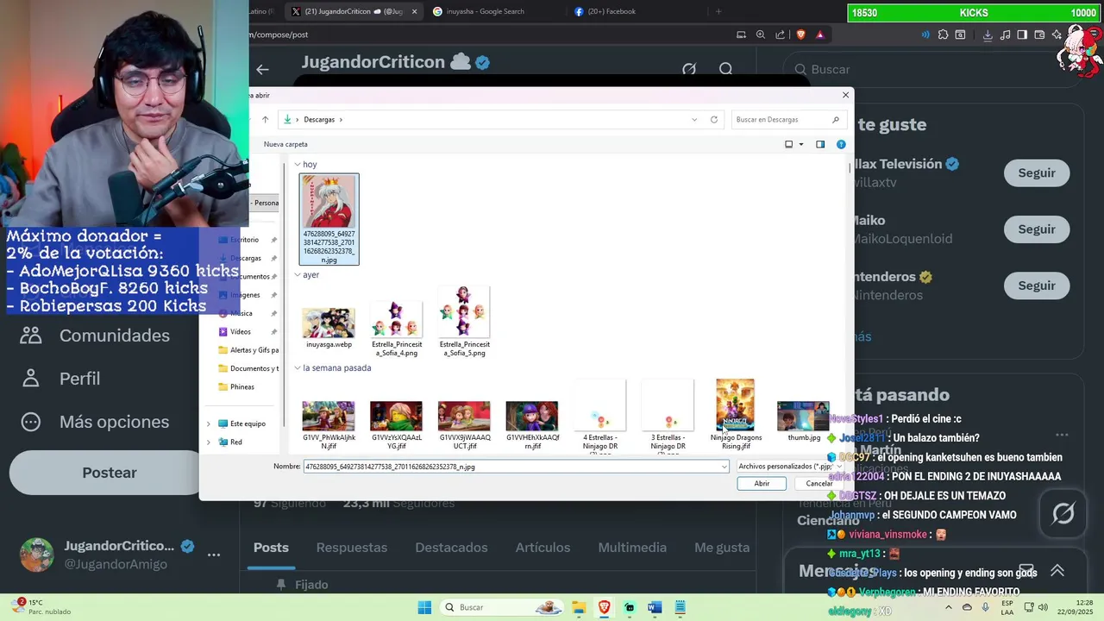Screen dimensions: 1104x621
Task: Select the Inuyasha crown image file thumbnail
Action: pos(329,219)
